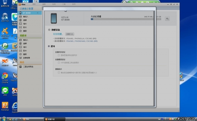
Task: Open the Help menu in Kies
Action: click(x=74, y=4)
